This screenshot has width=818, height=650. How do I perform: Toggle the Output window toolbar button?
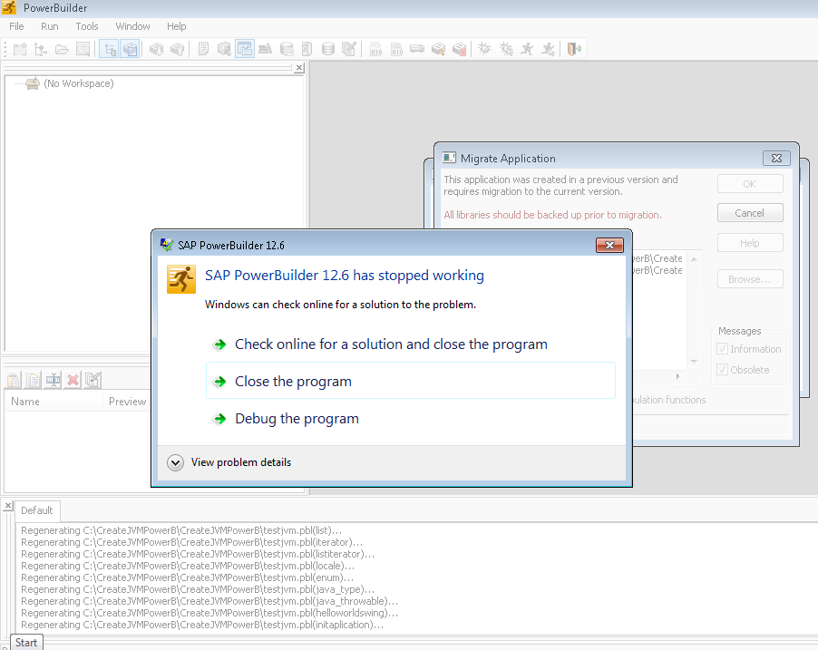point(130,49)
